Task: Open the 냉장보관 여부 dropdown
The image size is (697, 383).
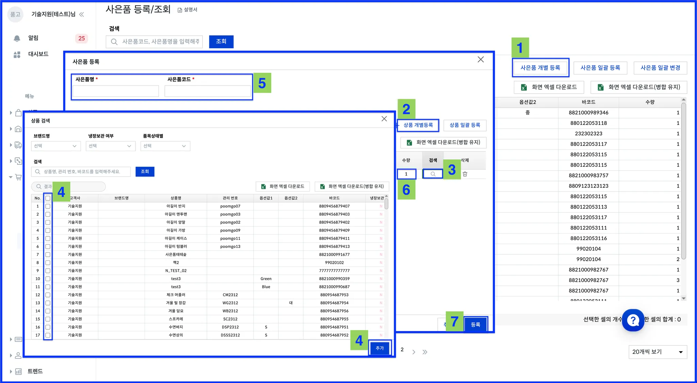Action: 110,146
